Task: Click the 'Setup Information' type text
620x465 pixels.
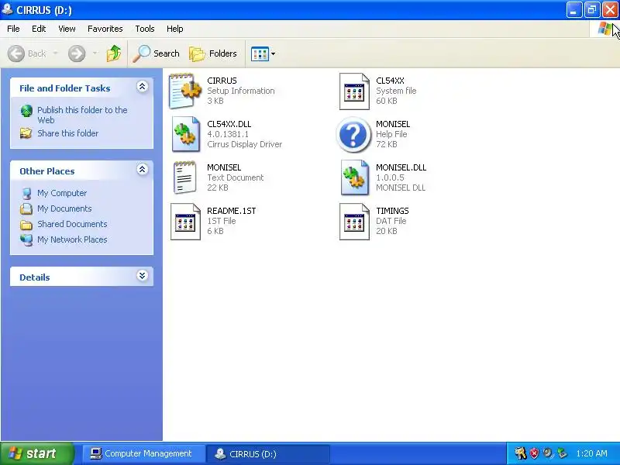Action: coord(240,91)
